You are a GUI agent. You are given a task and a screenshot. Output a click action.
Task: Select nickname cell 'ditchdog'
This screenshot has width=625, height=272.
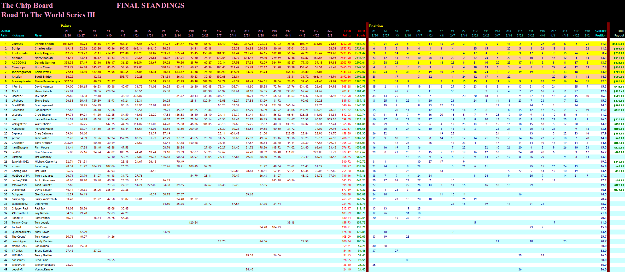tap(17, 101)
